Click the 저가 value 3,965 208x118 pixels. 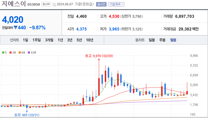point(114,29)
